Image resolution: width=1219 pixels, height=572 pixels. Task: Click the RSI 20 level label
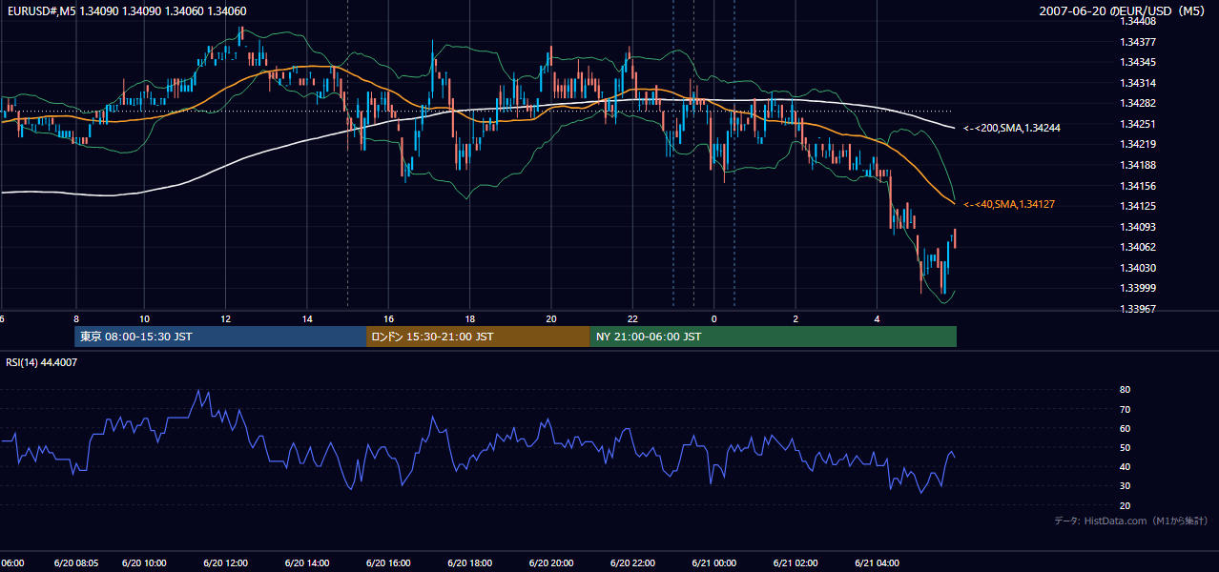pyautogui.click(x=1125, y=505)
